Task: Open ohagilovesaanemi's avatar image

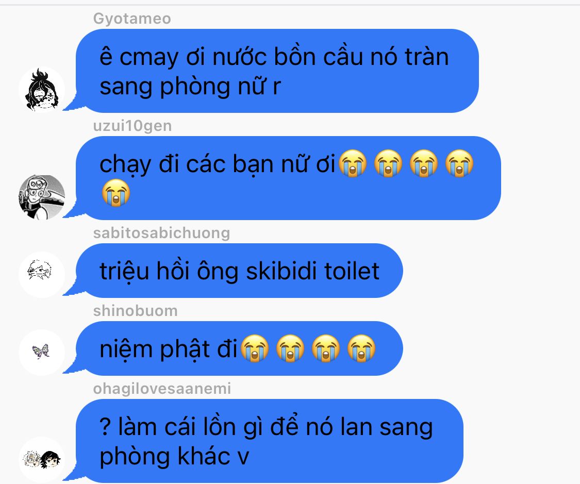Action: pyautogui.click(x=42, y=460)
